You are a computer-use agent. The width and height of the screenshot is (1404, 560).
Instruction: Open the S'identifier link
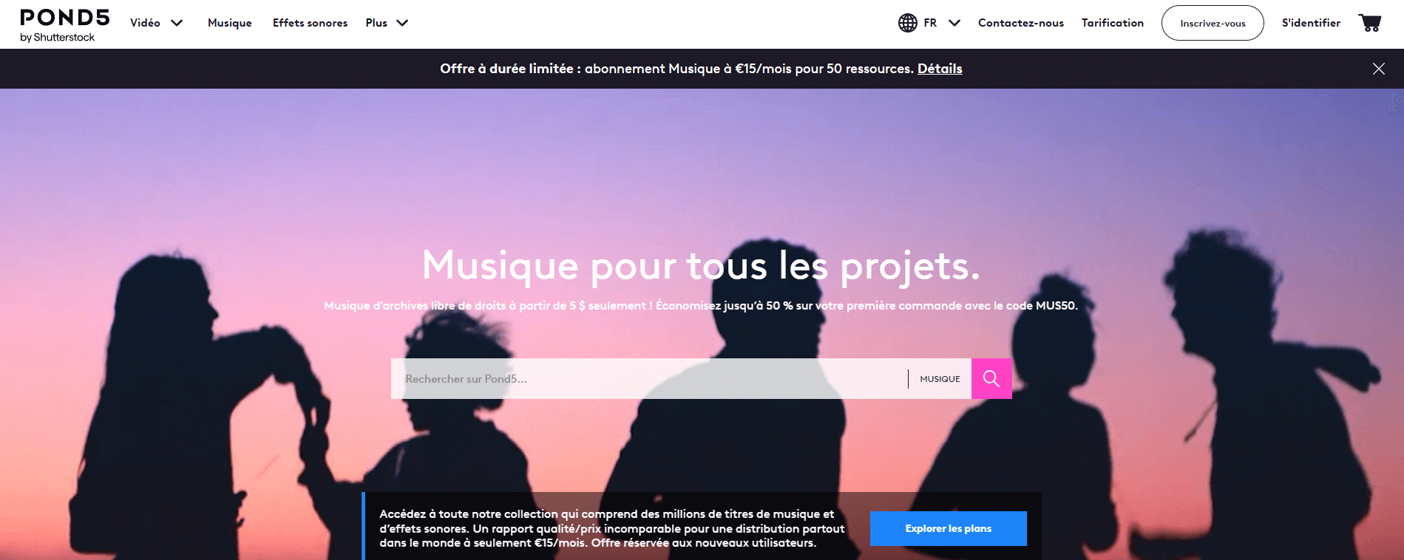[1311, 23]
